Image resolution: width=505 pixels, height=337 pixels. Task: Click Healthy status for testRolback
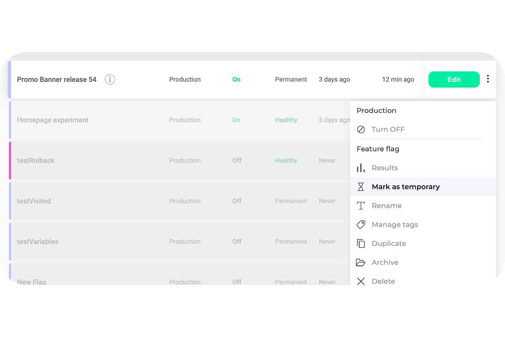[286, 160]
